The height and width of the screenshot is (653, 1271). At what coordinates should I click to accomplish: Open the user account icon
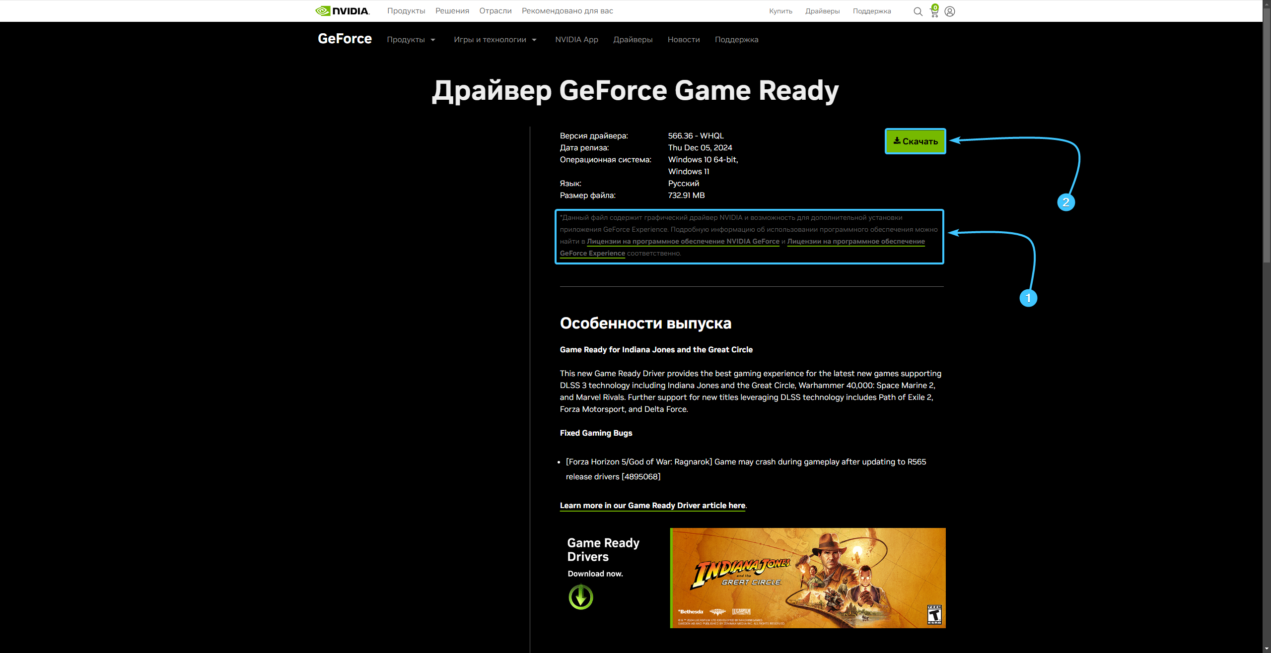tap(950, 11)
